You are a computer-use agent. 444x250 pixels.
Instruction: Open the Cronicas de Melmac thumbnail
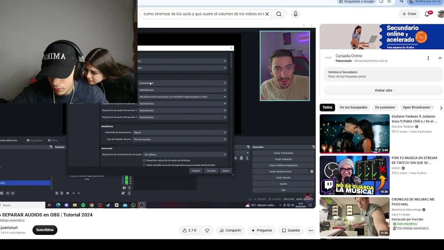click(355, 217)
